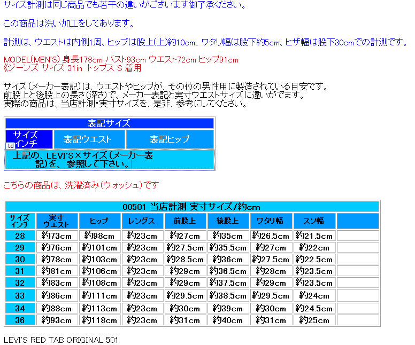Click the 00501 当店計測 table title
Screen dimensions: 415x345
[191, 207]
